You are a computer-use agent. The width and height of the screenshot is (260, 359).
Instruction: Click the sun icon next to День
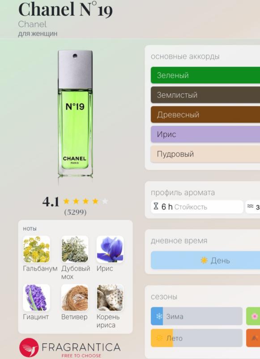tap(204, 260)
